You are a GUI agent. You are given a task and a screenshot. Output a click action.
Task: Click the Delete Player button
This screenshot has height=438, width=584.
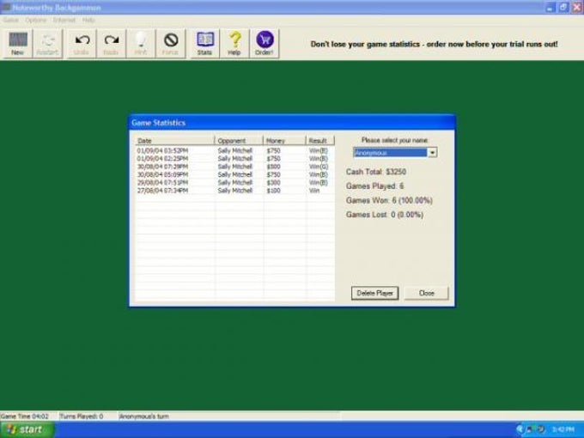(374, 293)
